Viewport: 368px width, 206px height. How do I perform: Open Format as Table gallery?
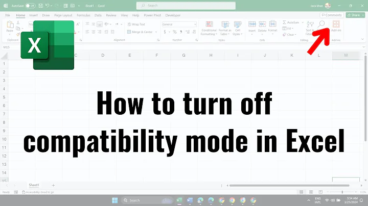click(x=225, y=28)
